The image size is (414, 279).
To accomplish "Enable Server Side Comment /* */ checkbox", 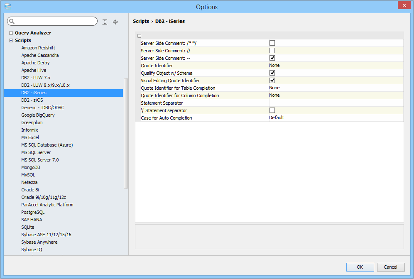I will 272,43.
